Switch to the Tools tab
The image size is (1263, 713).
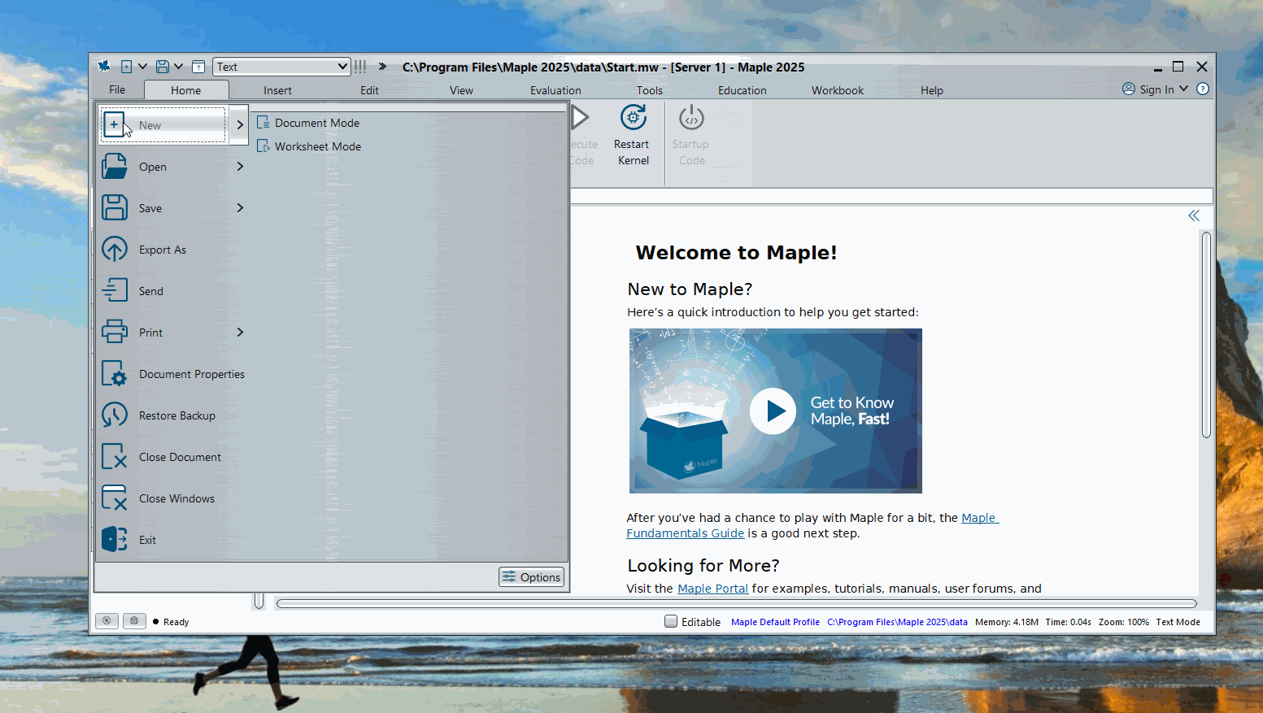coord(649,90)
